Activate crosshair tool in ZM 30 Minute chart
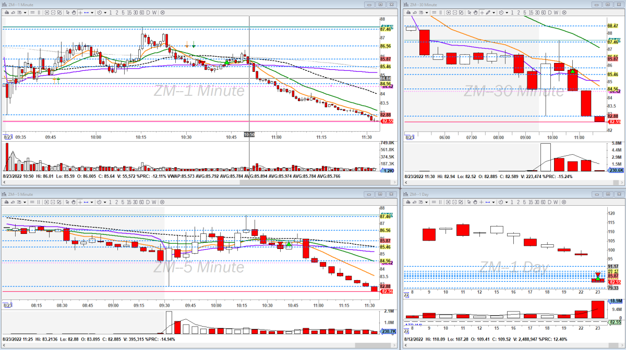This screenshot has width=626, height=350. click(482, 12)
